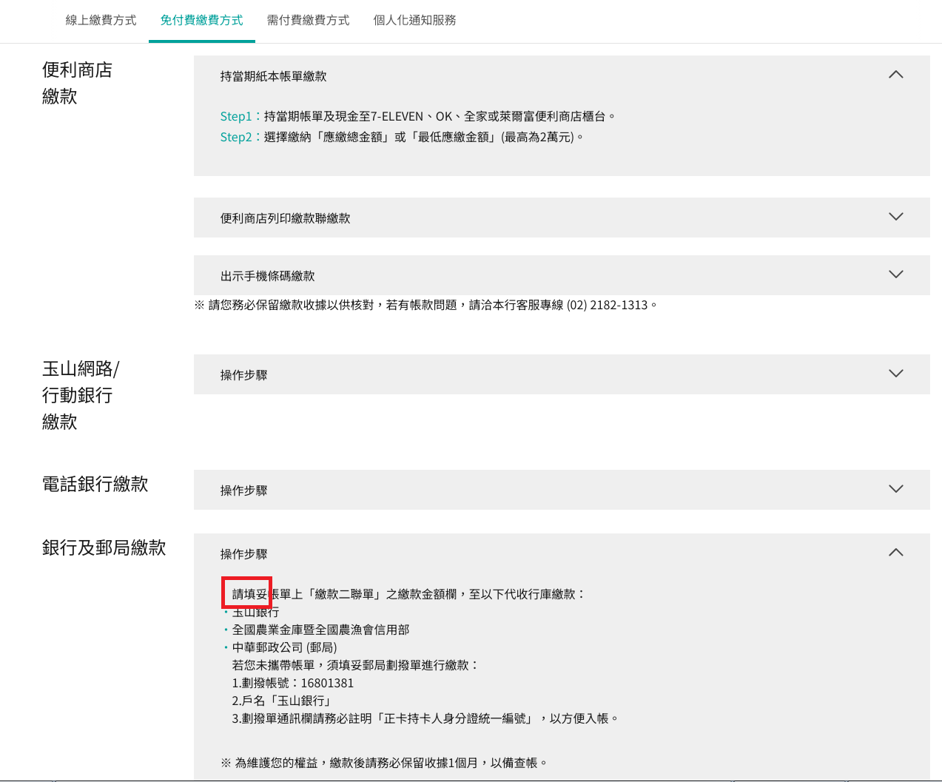This screenshot has height=782, width=942.
Task: Switch to the 線上繳費方式 tab
Action: (101, 21)
